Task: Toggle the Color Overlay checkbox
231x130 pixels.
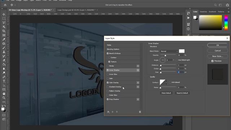Action: click(108, 83)
